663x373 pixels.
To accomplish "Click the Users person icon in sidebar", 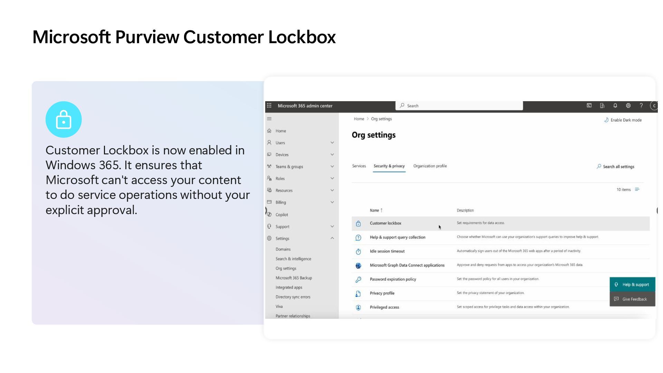I will pos(269,143).
